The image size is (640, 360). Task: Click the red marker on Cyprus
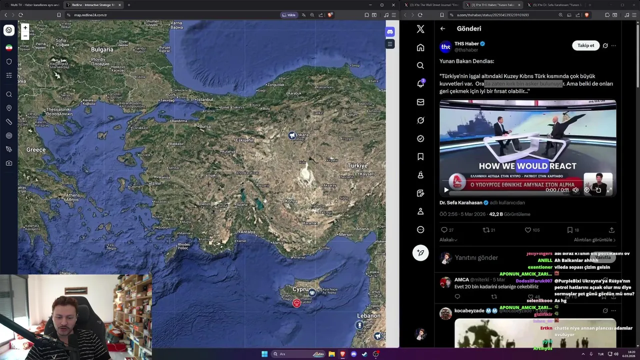297,303
